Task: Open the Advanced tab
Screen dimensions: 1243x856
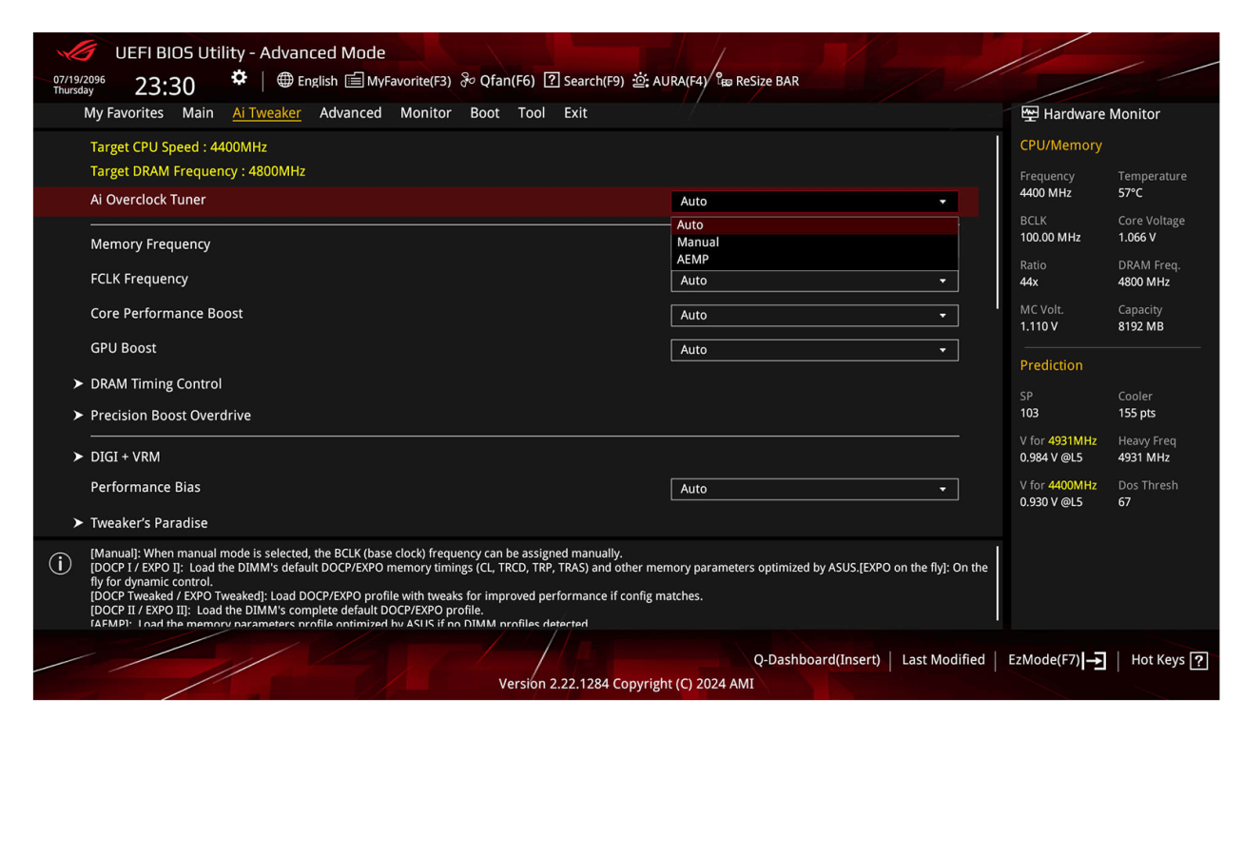Action: point(350,113)
